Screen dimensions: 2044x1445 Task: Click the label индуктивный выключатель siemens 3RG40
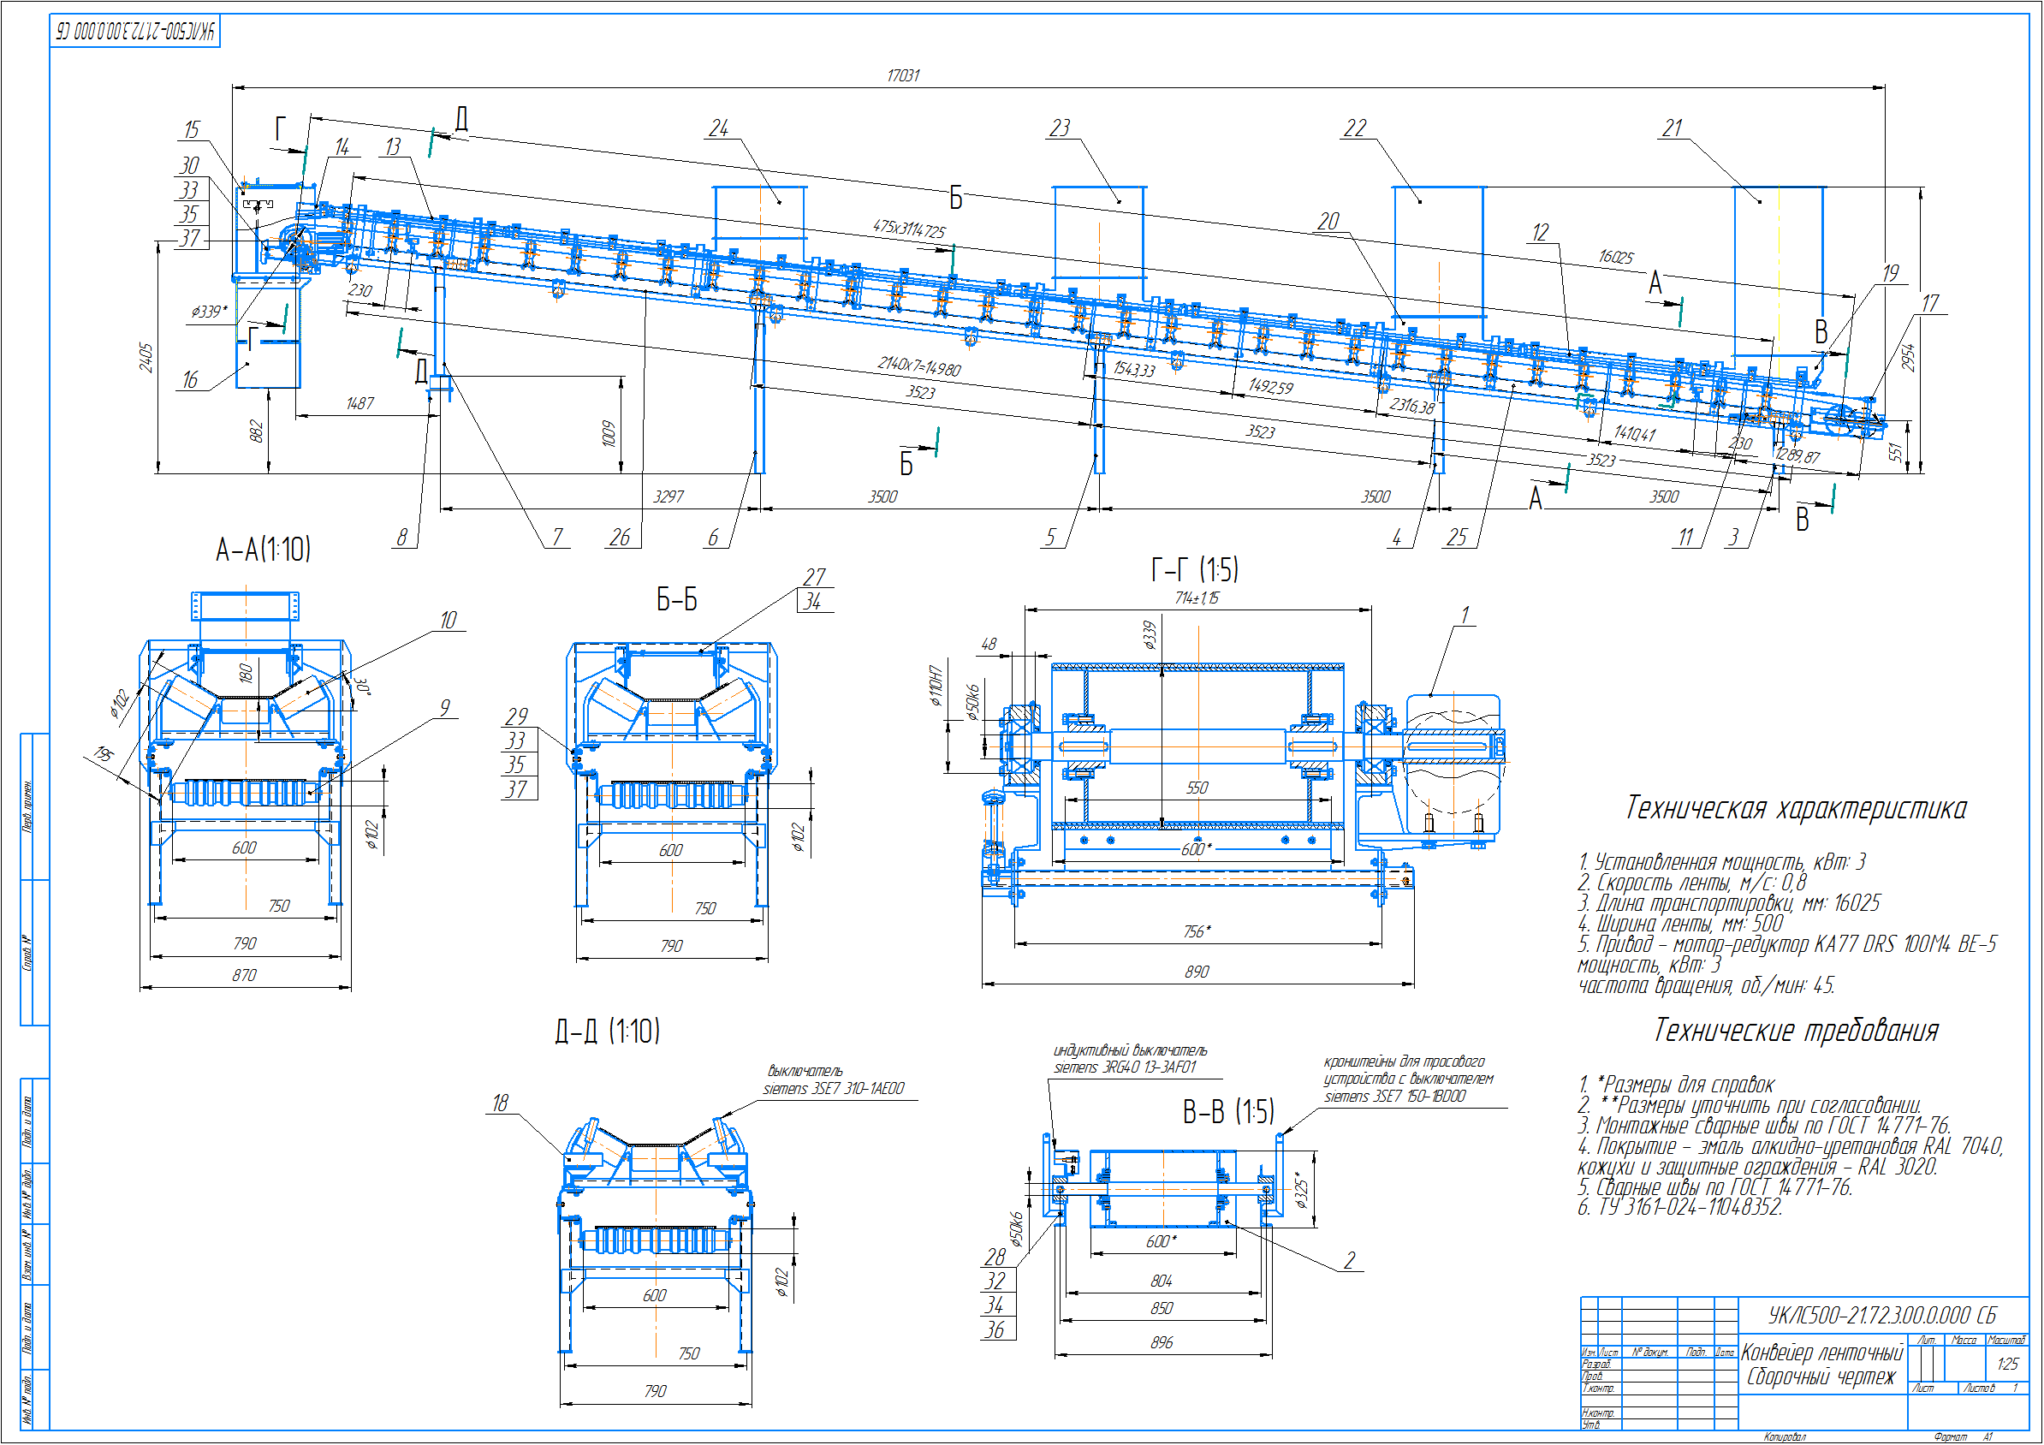point(1130,1060)
